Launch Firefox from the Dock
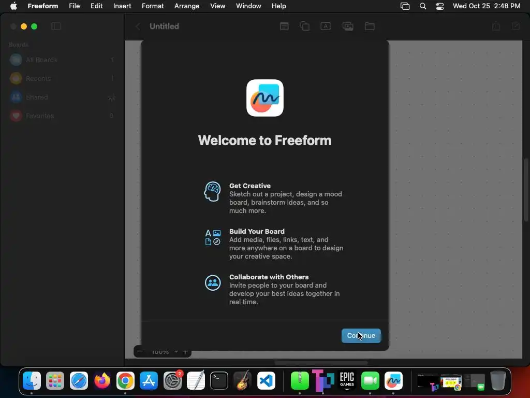Image resolution: width=530 pixels, height=398 pixels. [102, 381]
